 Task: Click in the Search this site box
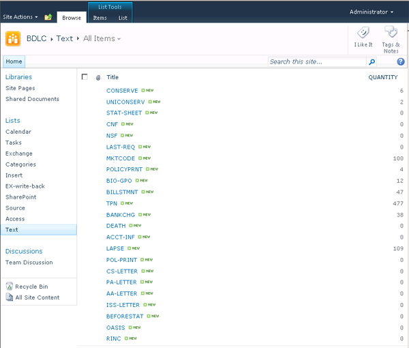[317, 61]
